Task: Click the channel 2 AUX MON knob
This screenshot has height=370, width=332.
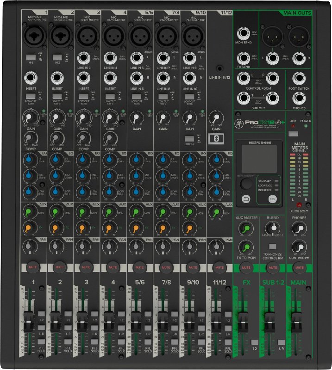Action: (x=55, y=212)
